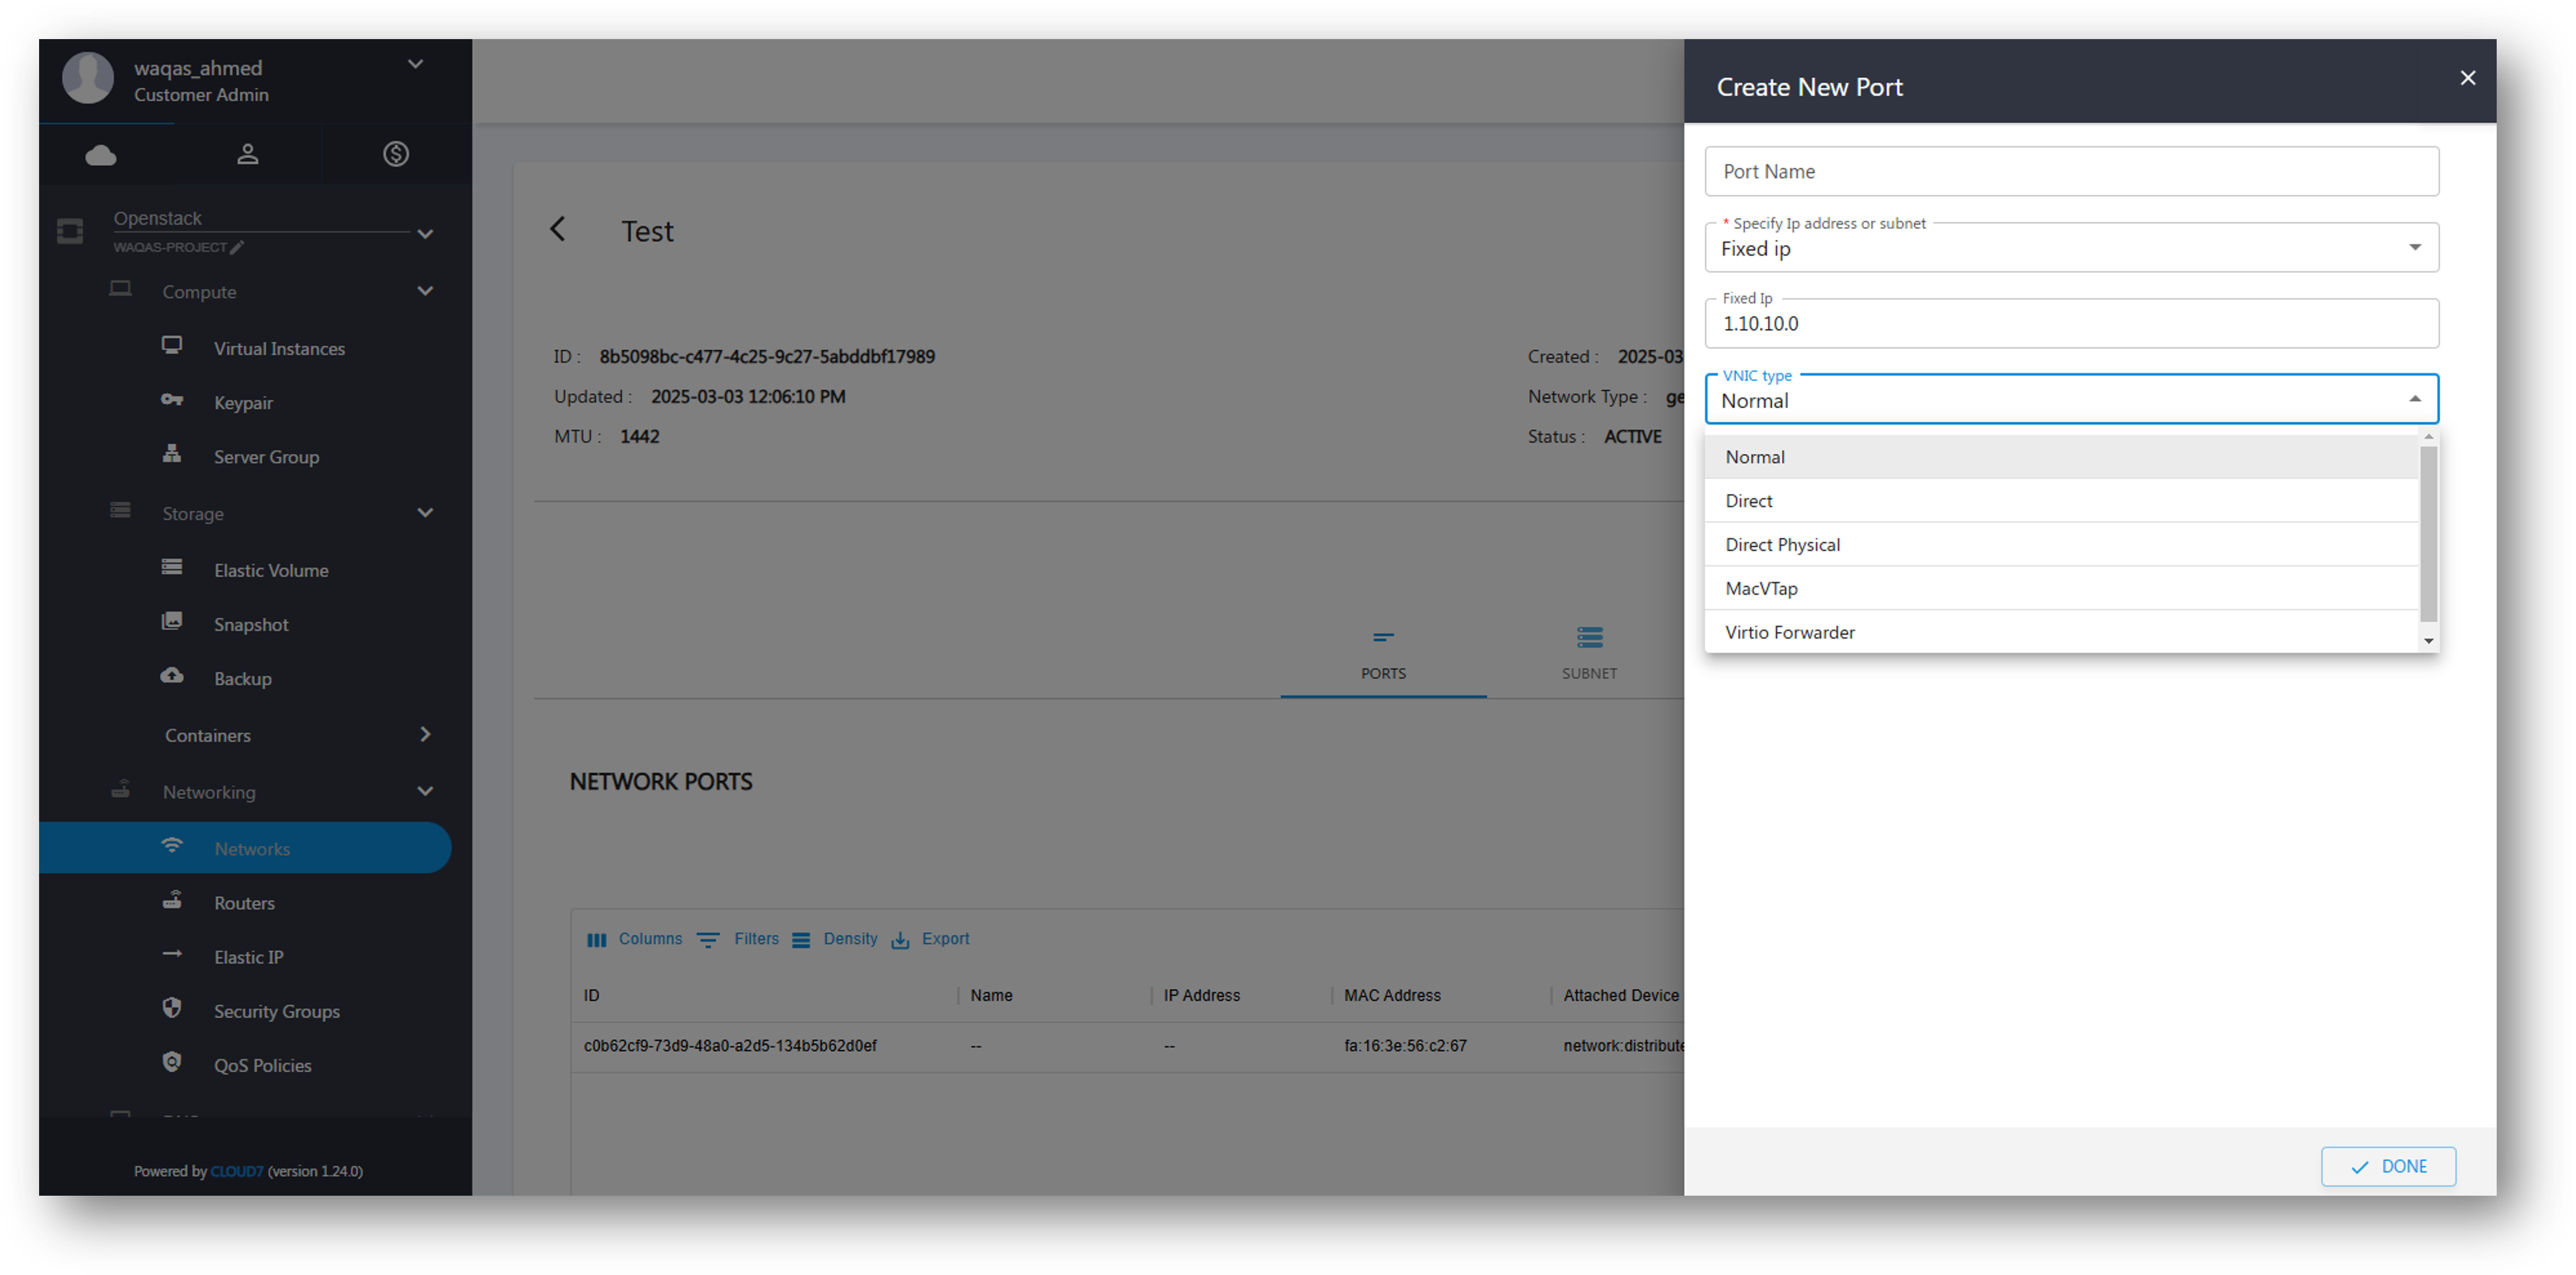Screen dimensions: 2576x1275
Task: Click the VNIC dropdown list scrollbar down arrow
Action: (2428, 641)
